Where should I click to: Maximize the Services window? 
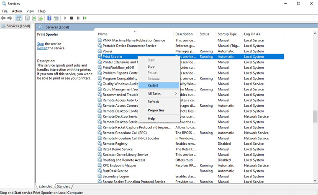tap(298, 3)
